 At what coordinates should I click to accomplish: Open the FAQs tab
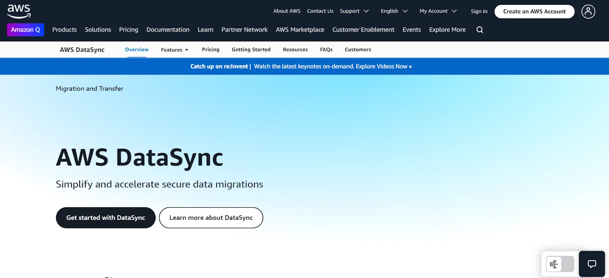[x=326, y=49]
